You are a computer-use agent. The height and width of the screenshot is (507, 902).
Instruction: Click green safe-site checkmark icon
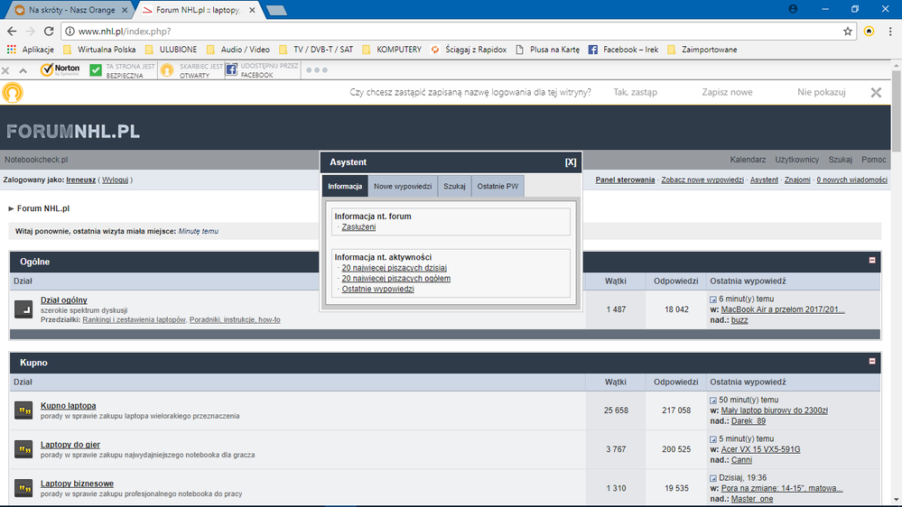click(96, 70)
